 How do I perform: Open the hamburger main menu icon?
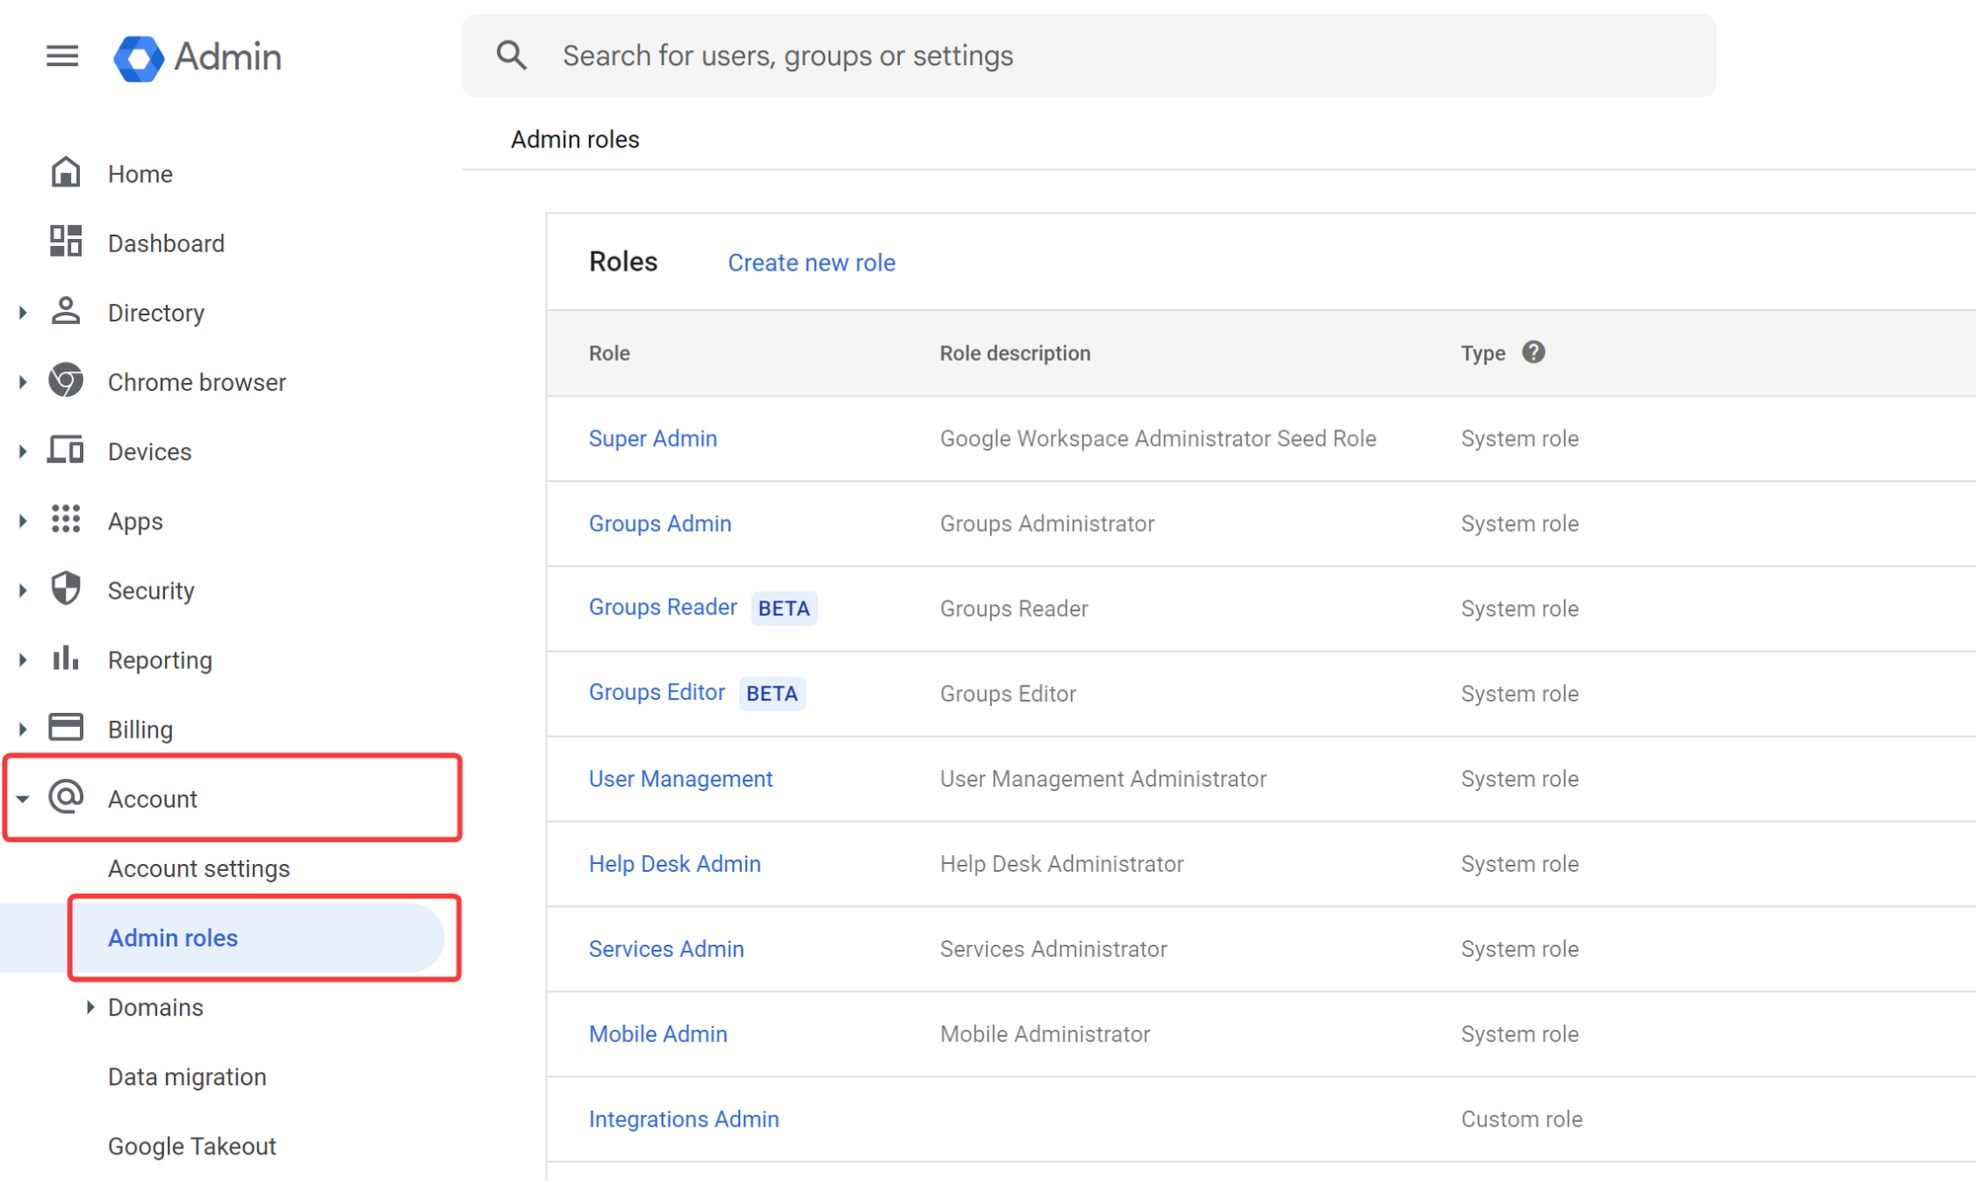(x=62, y=56)
